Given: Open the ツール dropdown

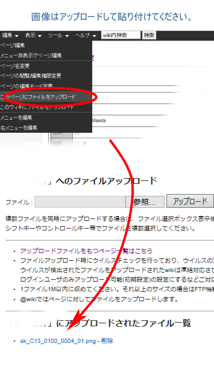Looking at the screenshot, I should click(58, 35).
